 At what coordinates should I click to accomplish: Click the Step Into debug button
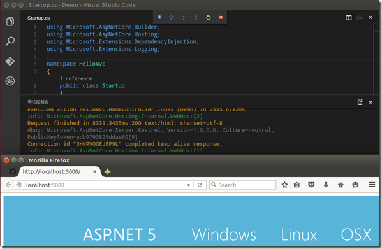pyautogui.click(x=184, y=17)
